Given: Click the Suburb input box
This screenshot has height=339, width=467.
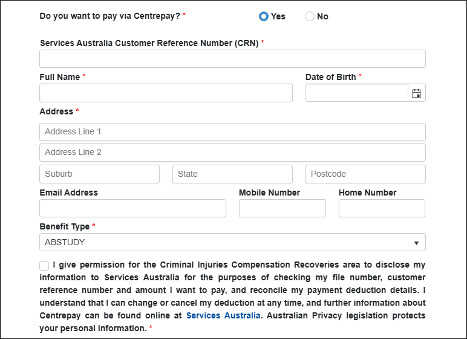Looking at the screenshot, I should pyautogui.click(x=99, y=174).
